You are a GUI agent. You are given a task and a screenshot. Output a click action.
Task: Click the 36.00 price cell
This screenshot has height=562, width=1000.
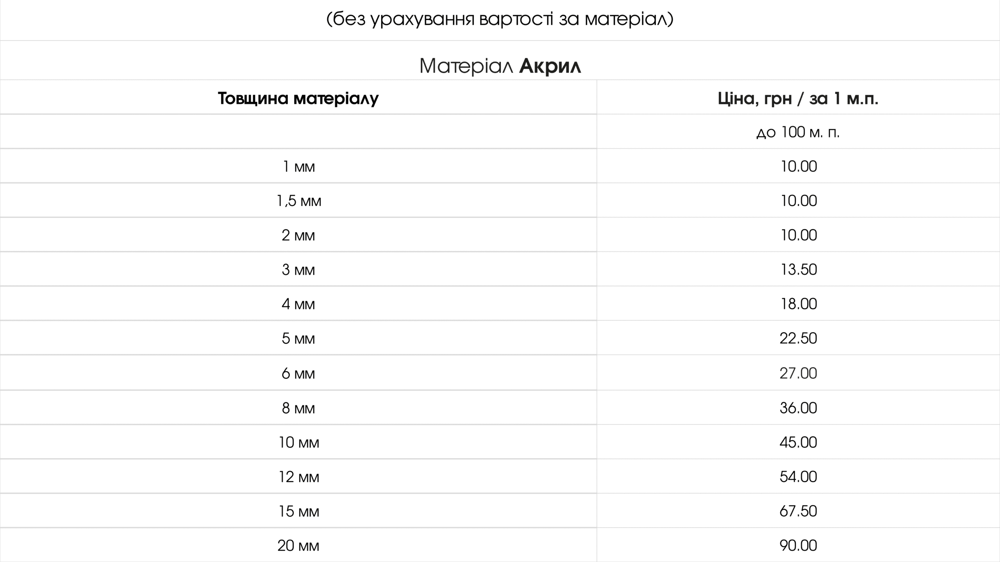coord(798,408)
